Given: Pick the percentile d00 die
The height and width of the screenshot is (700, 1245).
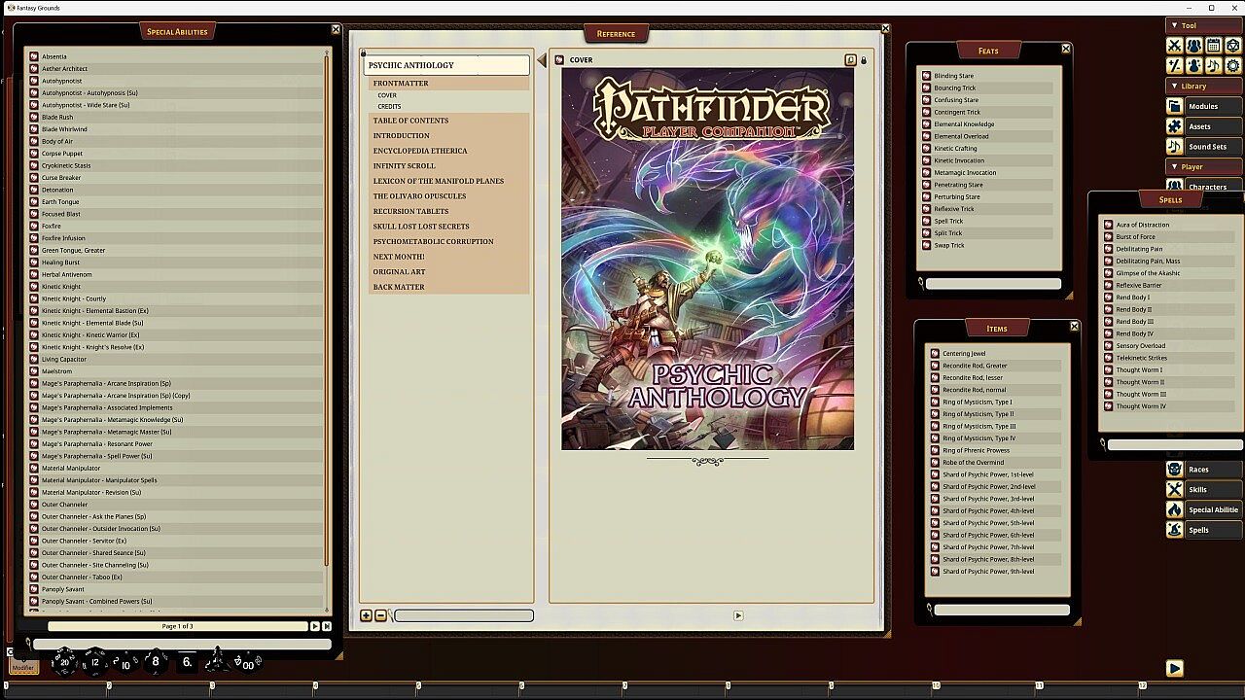Looking at the screenshot, I should 246,663.
